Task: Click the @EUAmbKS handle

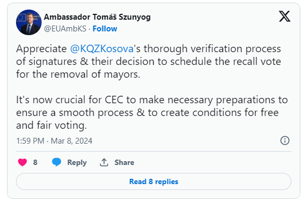Action: pos(65,29)
